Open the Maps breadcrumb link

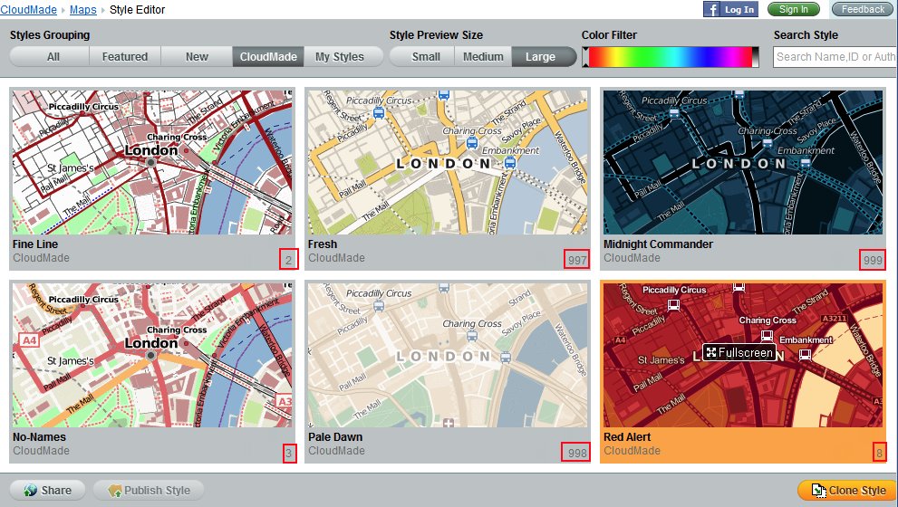(x=83, y=10)
